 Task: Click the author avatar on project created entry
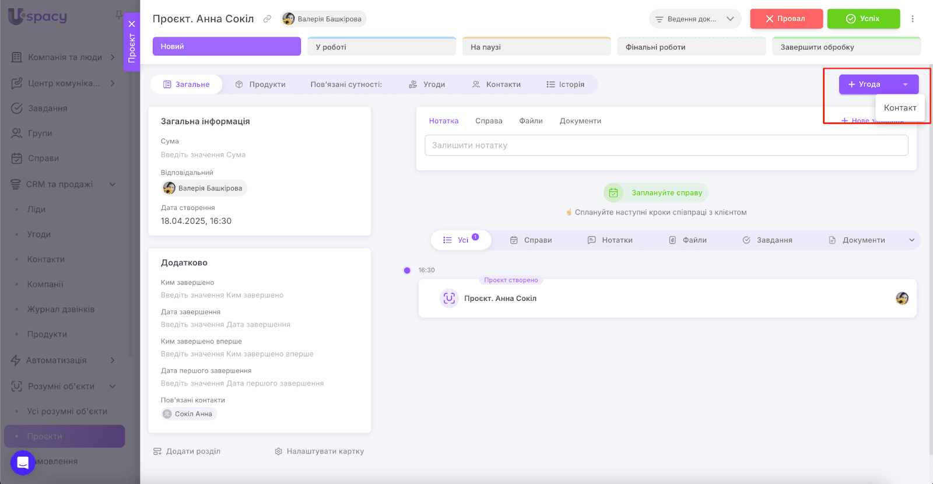pos(902,299)
